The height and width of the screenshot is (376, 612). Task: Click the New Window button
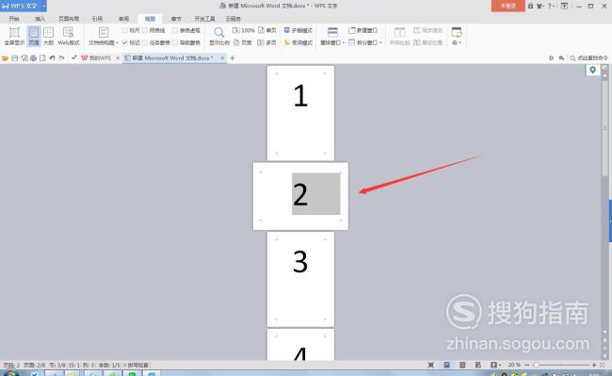pyautogui.click(x=363, y=30)
